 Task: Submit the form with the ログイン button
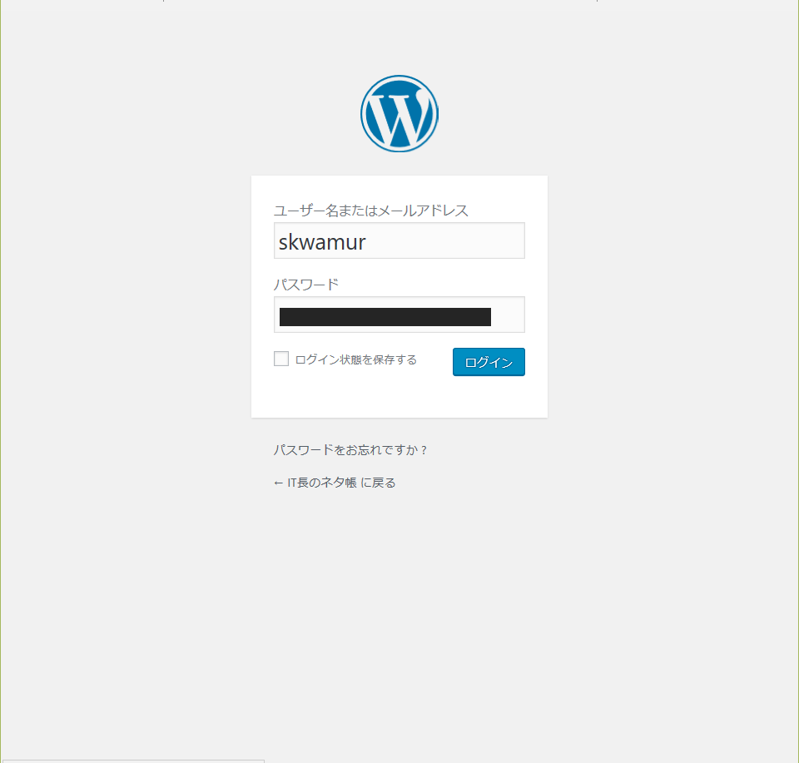489,362
